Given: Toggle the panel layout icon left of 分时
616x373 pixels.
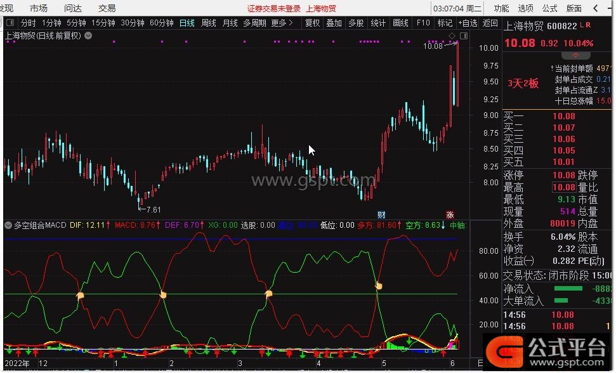Looking at the screenshot, I should coord(10,23).
